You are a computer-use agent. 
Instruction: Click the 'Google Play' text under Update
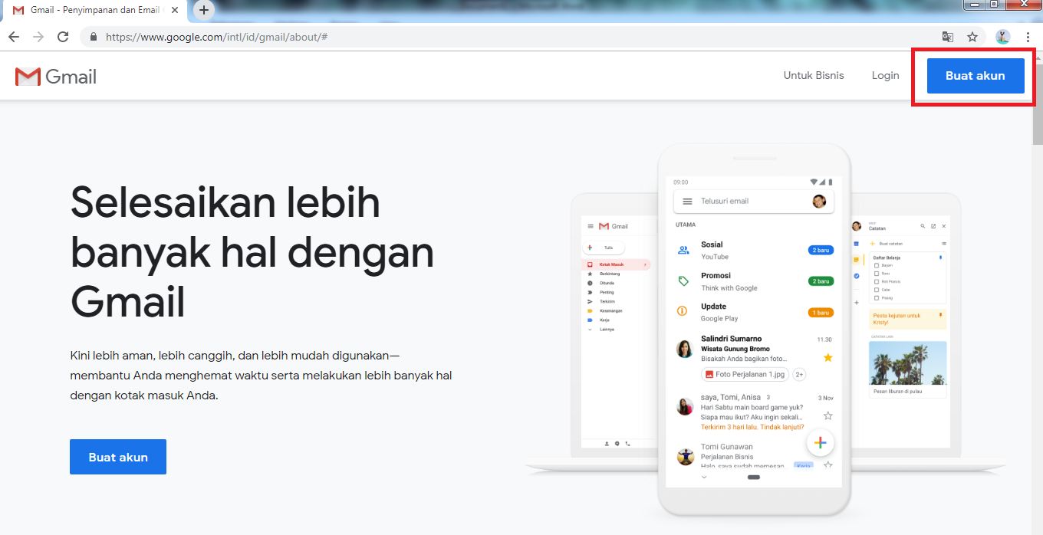coord(719,319)
